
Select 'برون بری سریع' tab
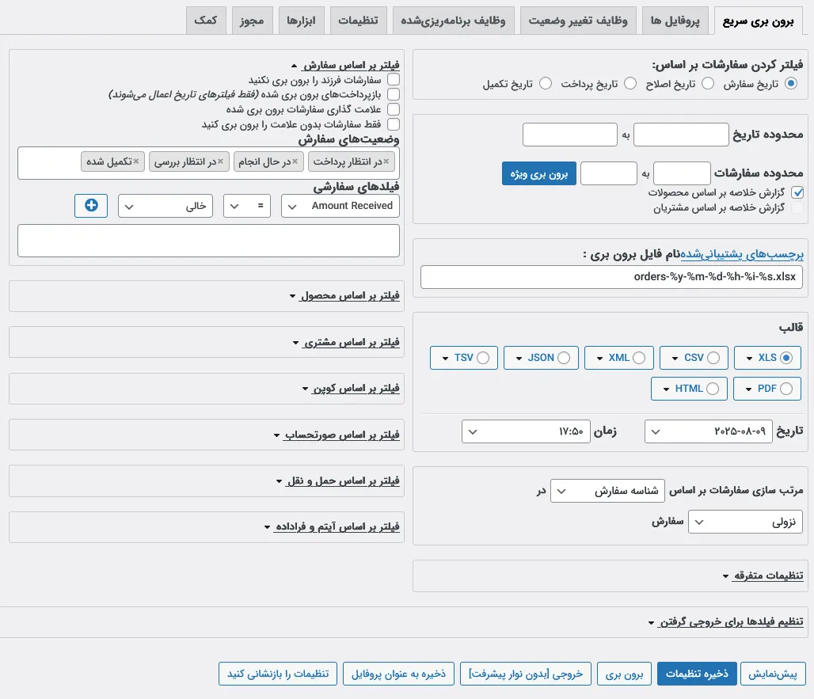tap(758, 21)
